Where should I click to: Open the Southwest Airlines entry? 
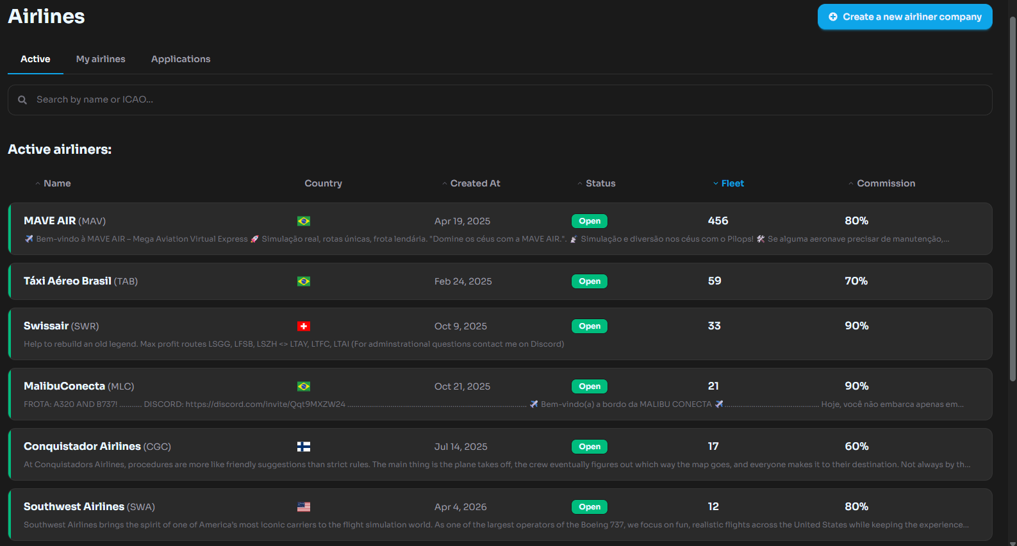[x=500, y=515]
